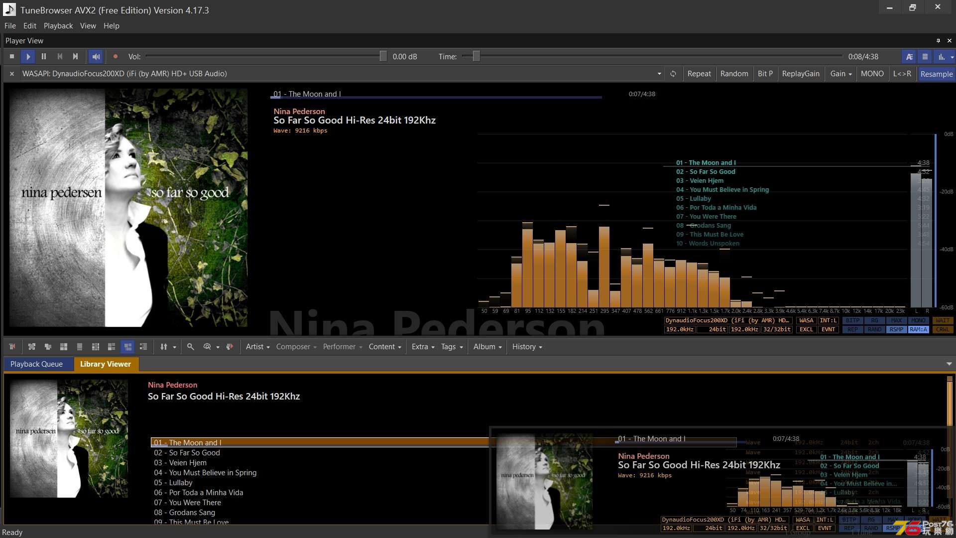Toggle Random playback
The height and width of the screenshot is (538, 956).
tap(734, 74)
